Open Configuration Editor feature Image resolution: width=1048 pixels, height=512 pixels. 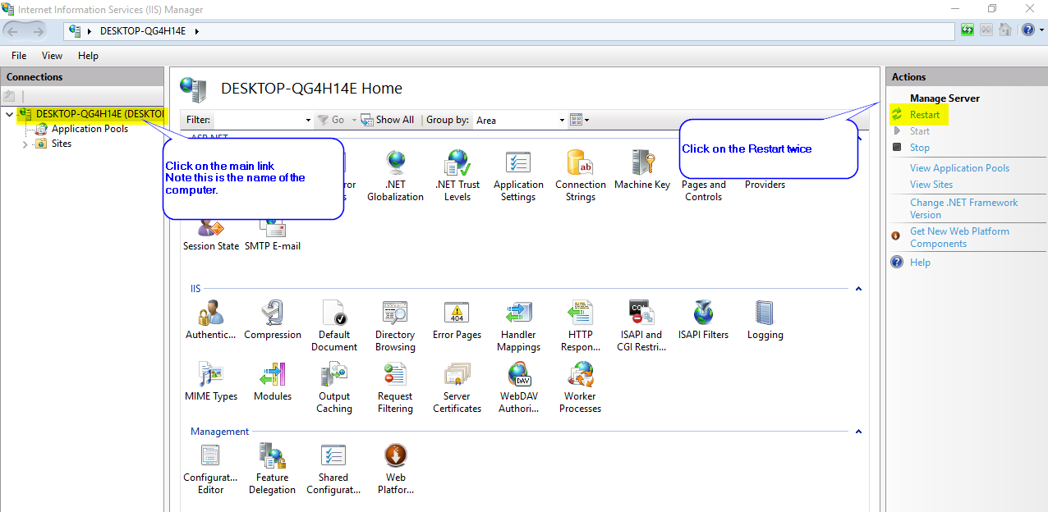pos(210,469)
